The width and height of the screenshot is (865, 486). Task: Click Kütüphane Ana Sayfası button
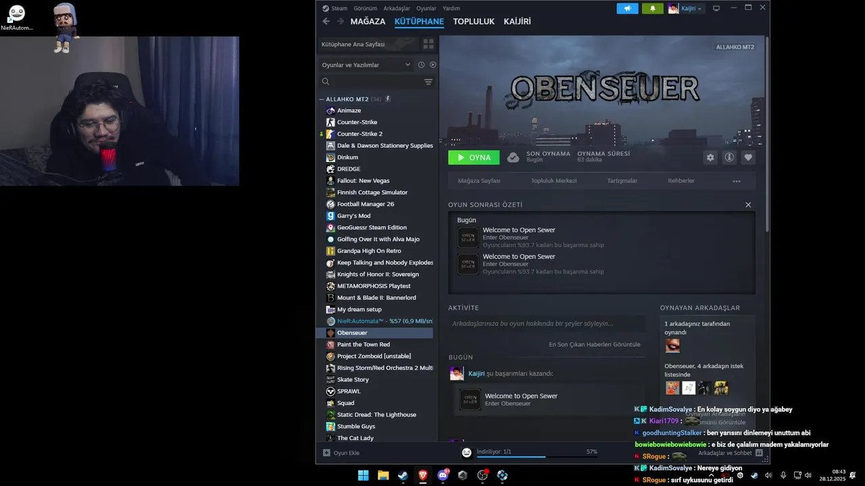368,44
